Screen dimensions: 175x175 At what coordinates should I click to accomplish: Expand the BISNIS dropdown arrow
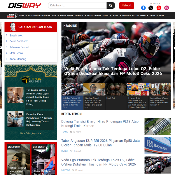coord(120,16)
